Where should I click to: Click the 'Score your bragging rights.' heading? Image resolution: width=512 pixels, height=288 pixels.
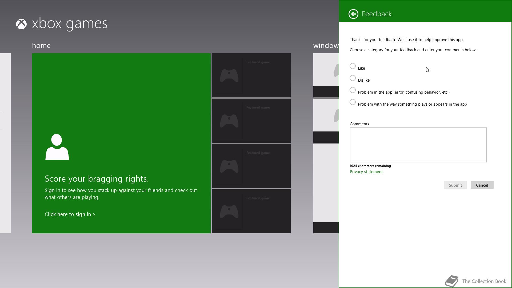click(x=97, y=179)
